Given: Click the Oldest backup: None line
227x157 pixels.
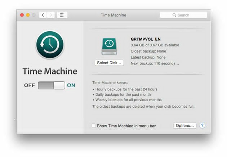Looking at the screenshot, I should pos(148,51).
